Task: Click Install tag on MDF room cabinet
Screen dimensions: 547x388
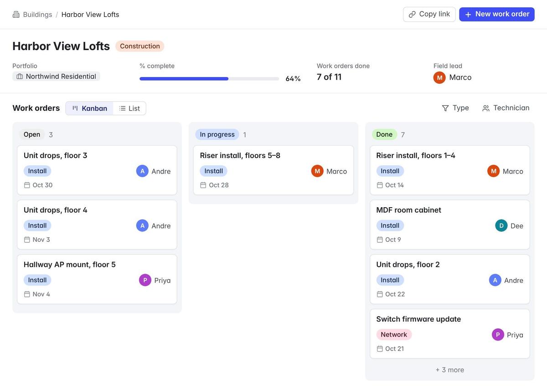Action: click(390, 225)
